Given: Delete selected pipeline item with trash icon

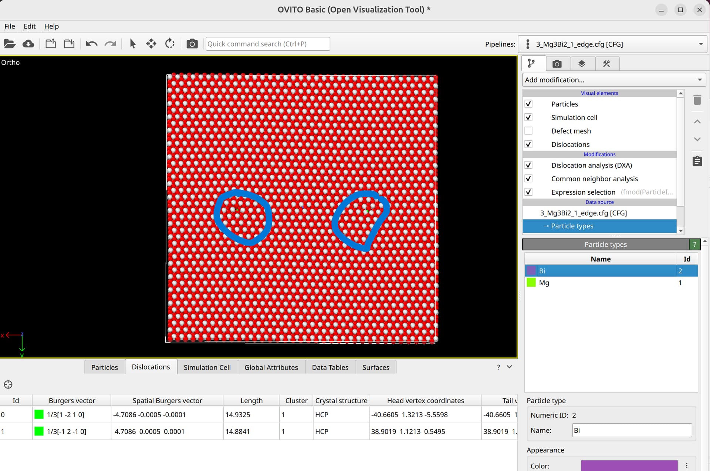Looking at the screenshot, I should [x=697, y=100].
